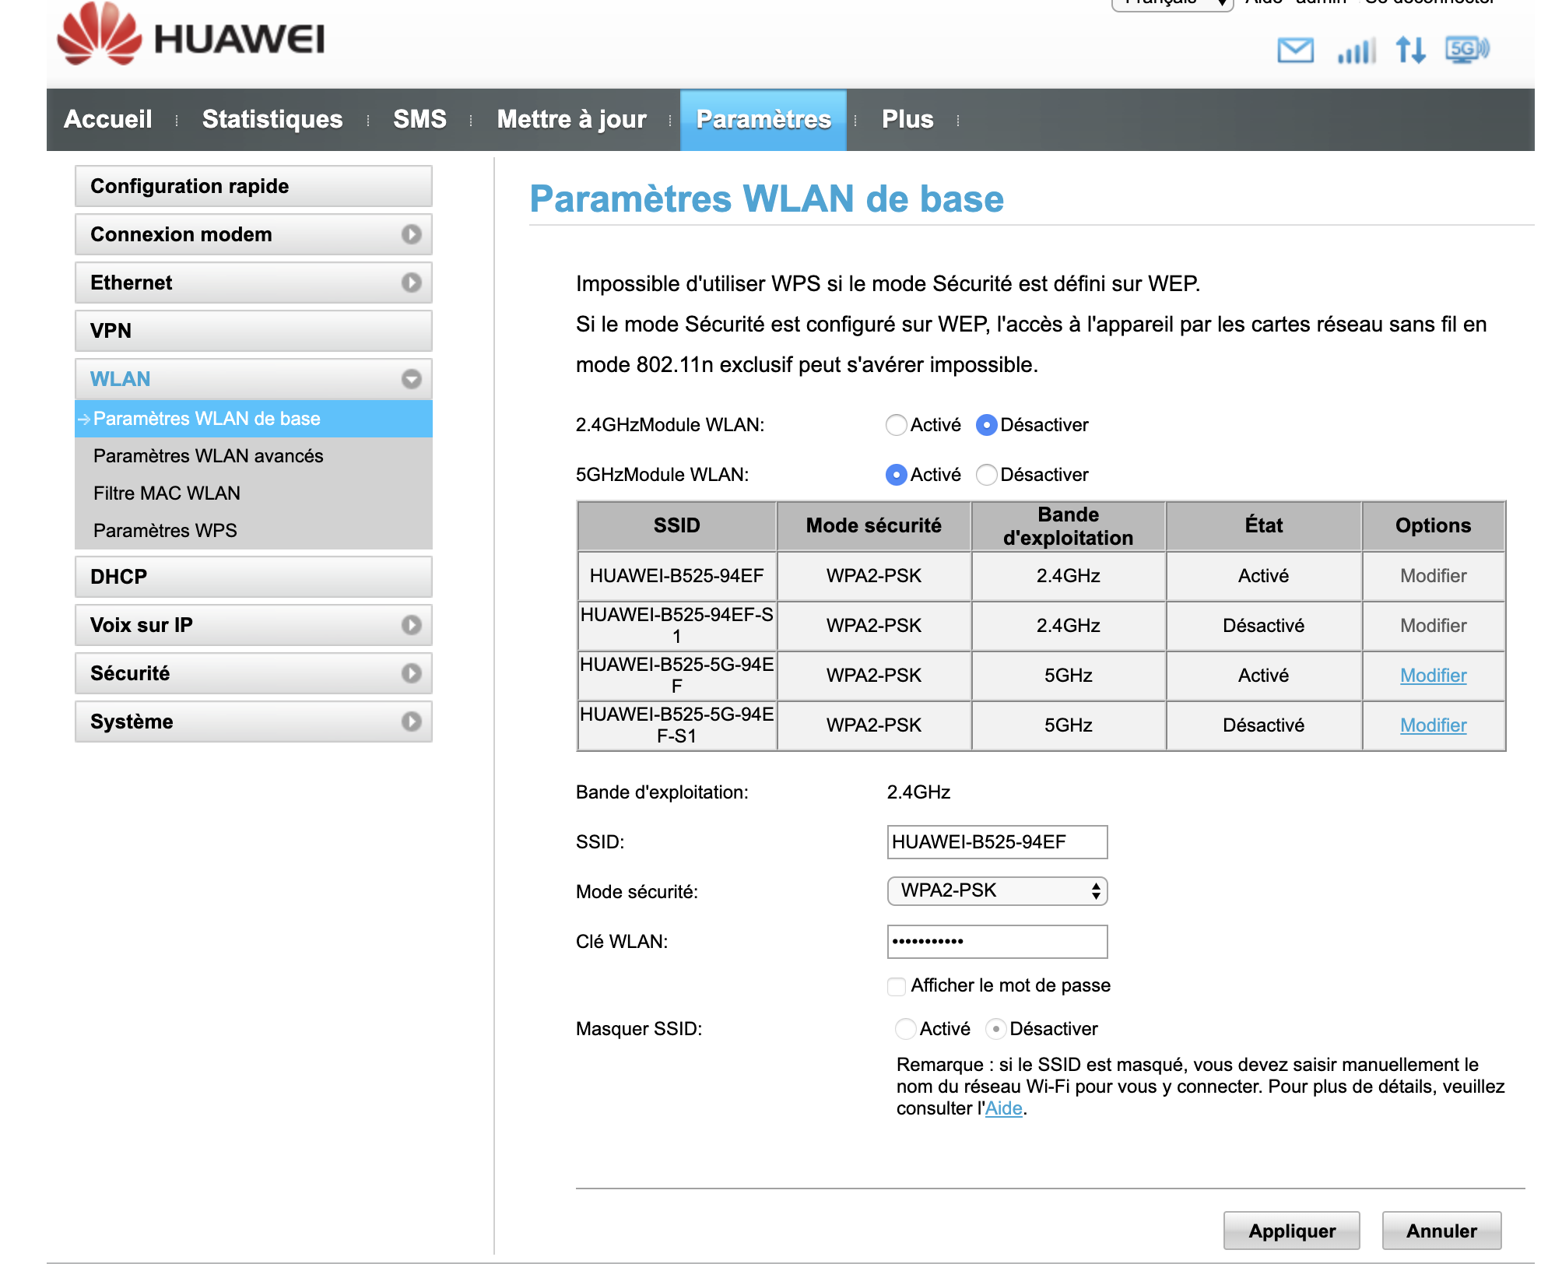The image size is (1541, 1264).
Task: Click arrow icon beside Connexion modem
Action: coord(411,234)
